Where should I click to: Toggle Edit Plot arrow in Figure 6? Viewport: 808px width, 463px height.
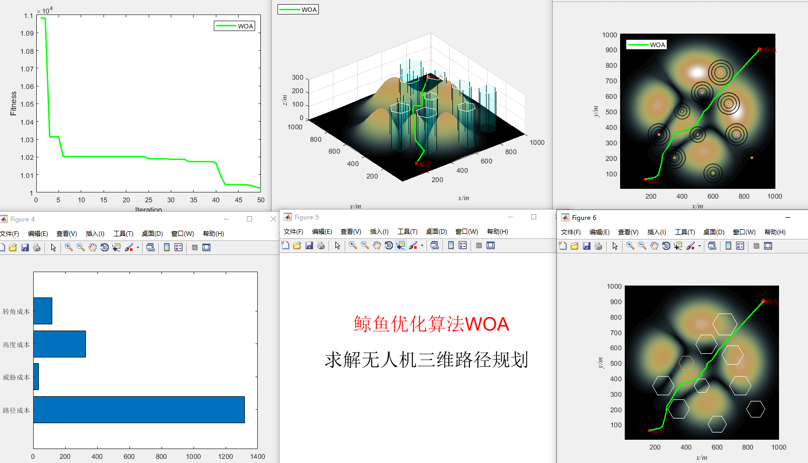click(615, 246)
